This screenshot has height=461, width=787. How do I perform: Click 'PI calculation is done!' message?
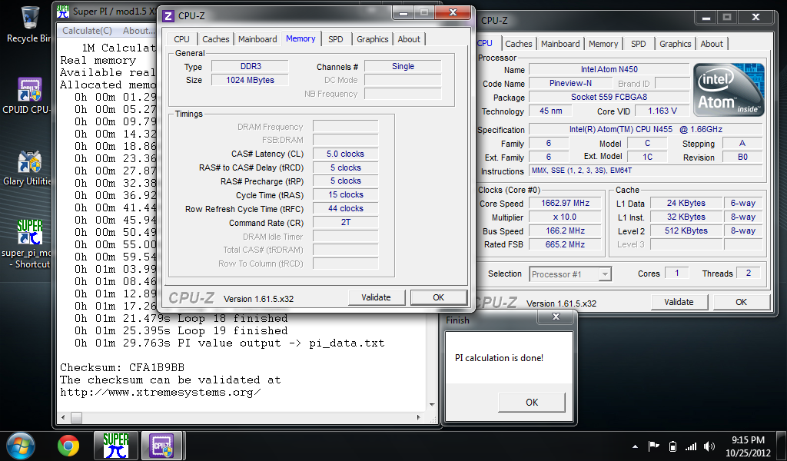coord(499,358)
